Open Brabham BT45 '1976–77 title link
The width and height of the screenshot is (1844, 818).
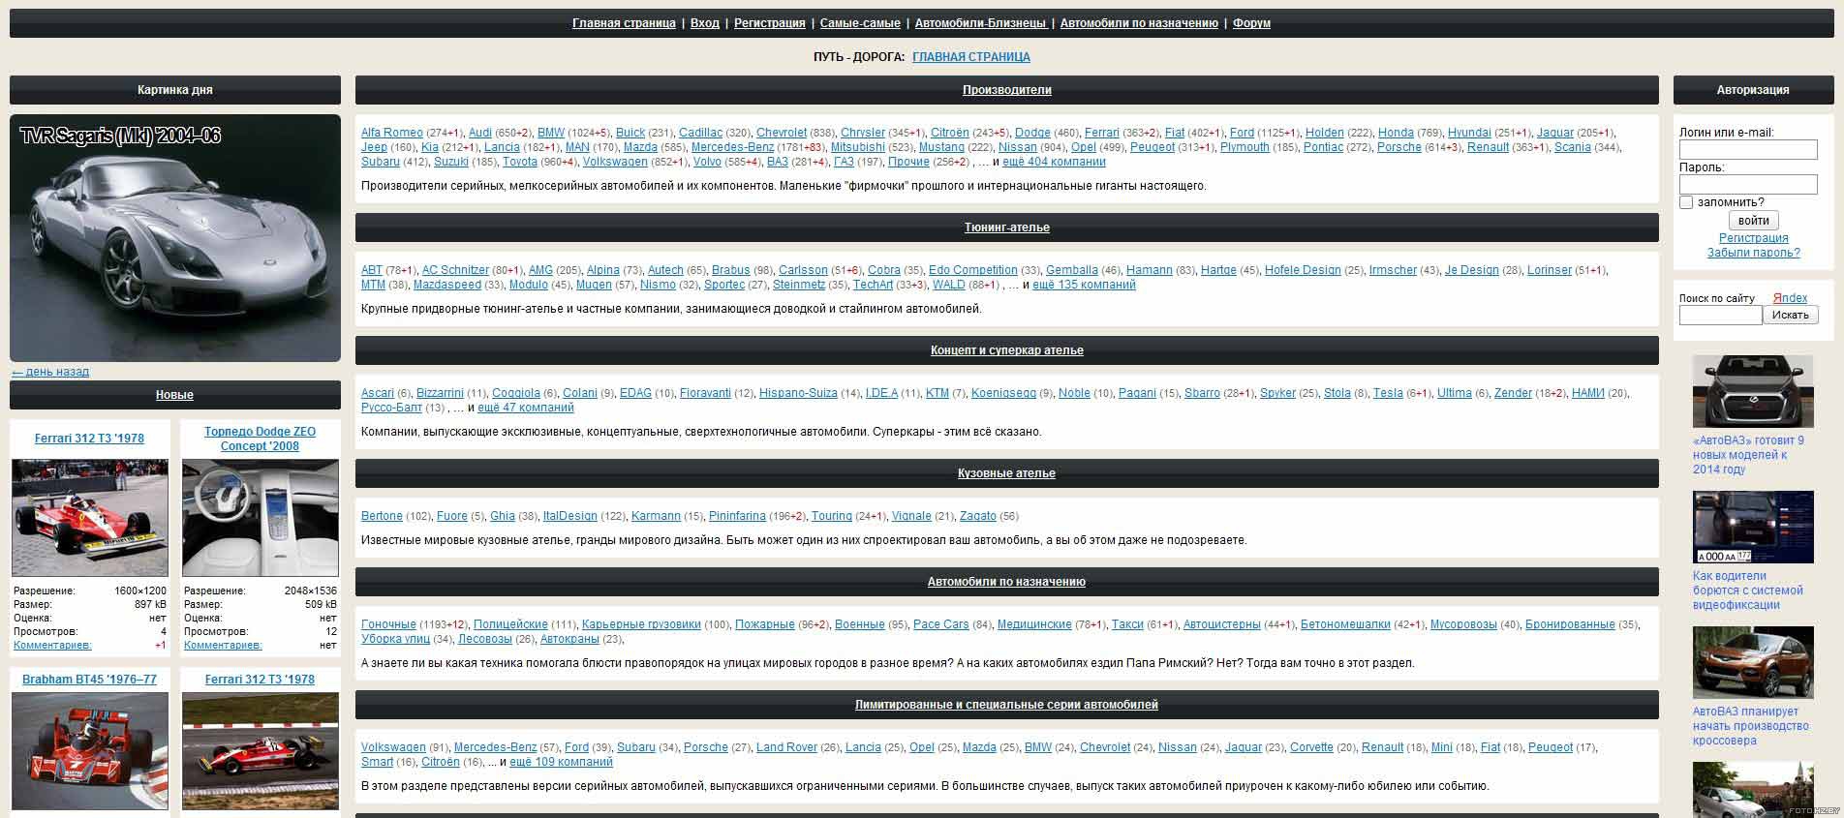89,680
